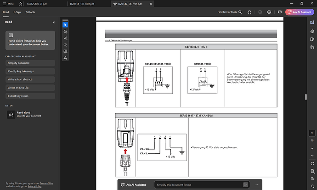Open the Bookmarks panel icon
317x190 pixels.
312,39
